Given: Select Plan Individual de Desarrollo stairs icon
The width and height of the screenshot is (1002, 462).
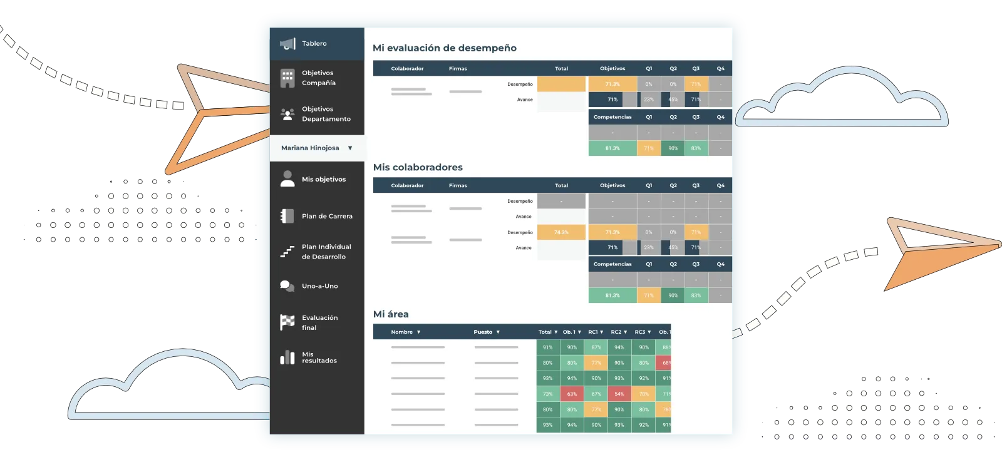Looking at the screenshot, I should click(287, 252).
